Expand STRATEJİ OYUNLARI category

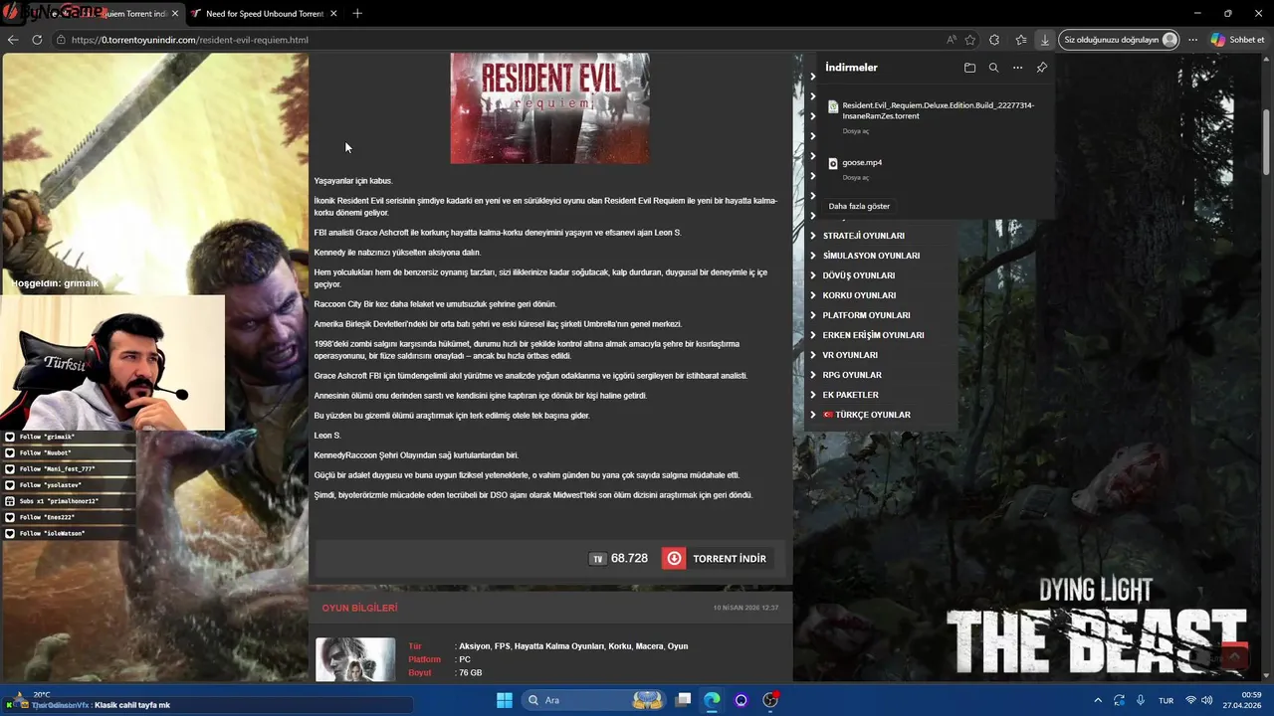[863, 236]
